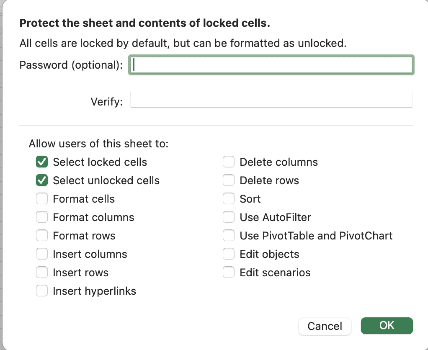The height and width of the screenshot is (350, 428).
Task: Check the Delete columns option
Action: point(229,162)
